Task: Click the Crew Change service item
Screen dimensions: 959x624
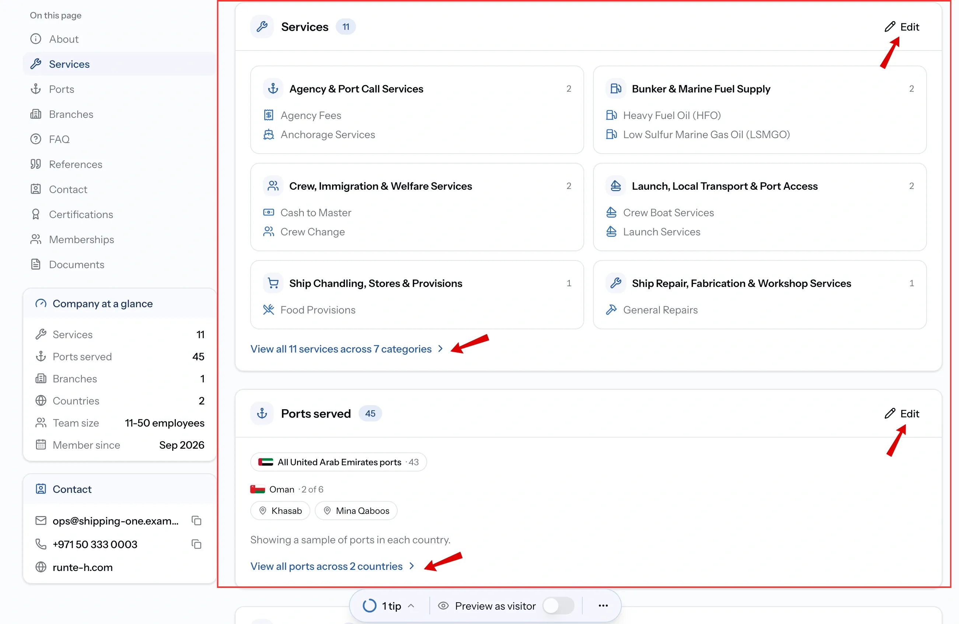Action: [304, 232]
